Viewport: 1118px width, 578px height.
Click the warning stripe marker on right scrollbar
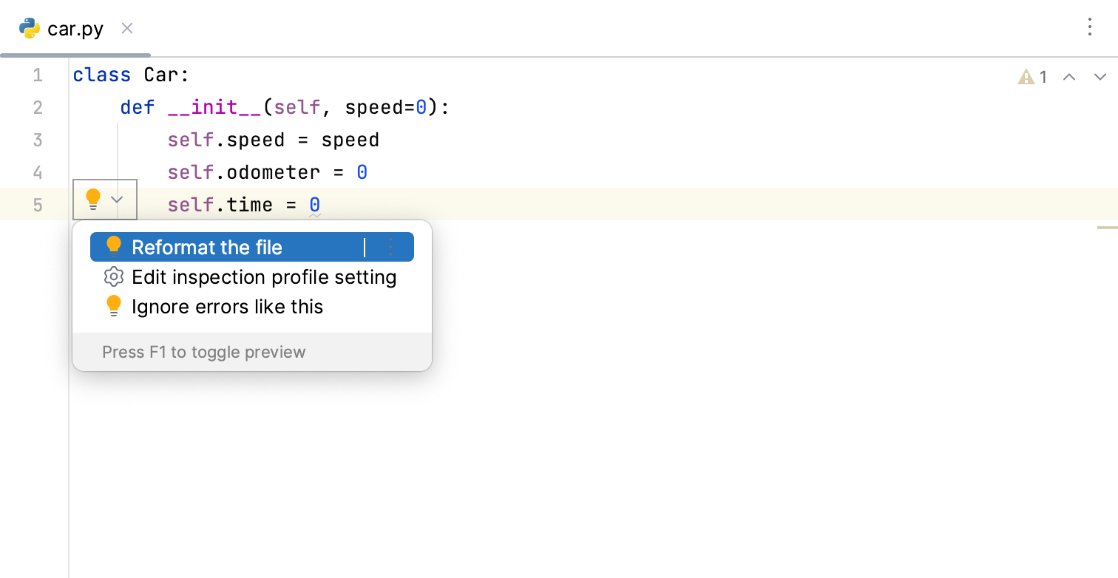tap(1107, 228)
